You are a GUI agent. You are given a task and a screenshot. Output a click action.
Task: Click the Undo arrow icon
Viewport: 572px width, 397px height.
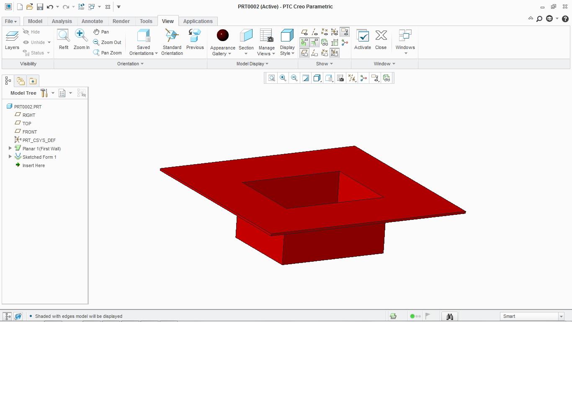point(50,7)
